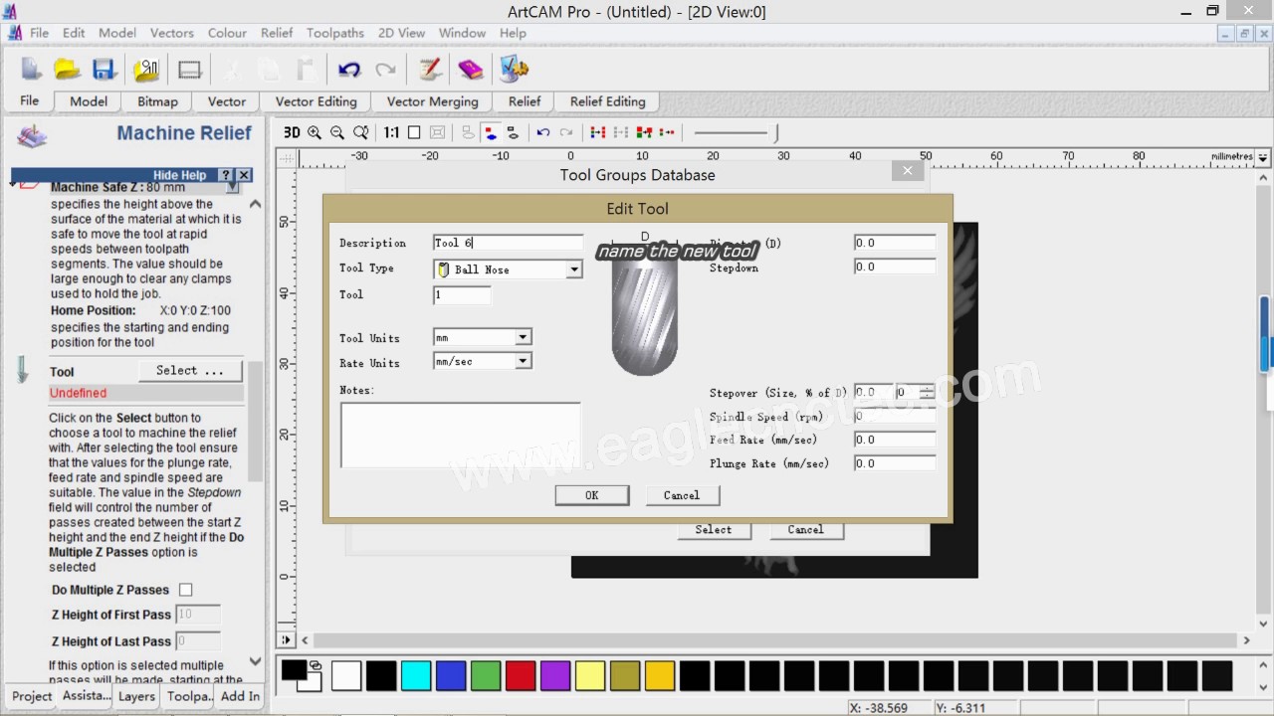The width and height of the screenshot is (1274, 716).
Task: Open the Notes pencil-and-paper icon
Action: tap(430, 69)
